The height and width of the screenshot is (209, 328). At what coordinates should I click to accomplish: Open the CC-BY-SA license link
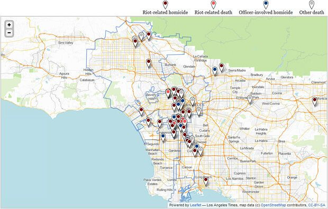coord(317,205)
